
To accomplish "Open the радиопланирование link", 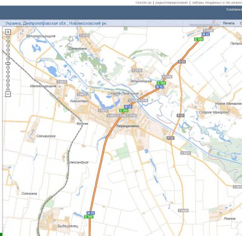I will click(x=171, y=2).
